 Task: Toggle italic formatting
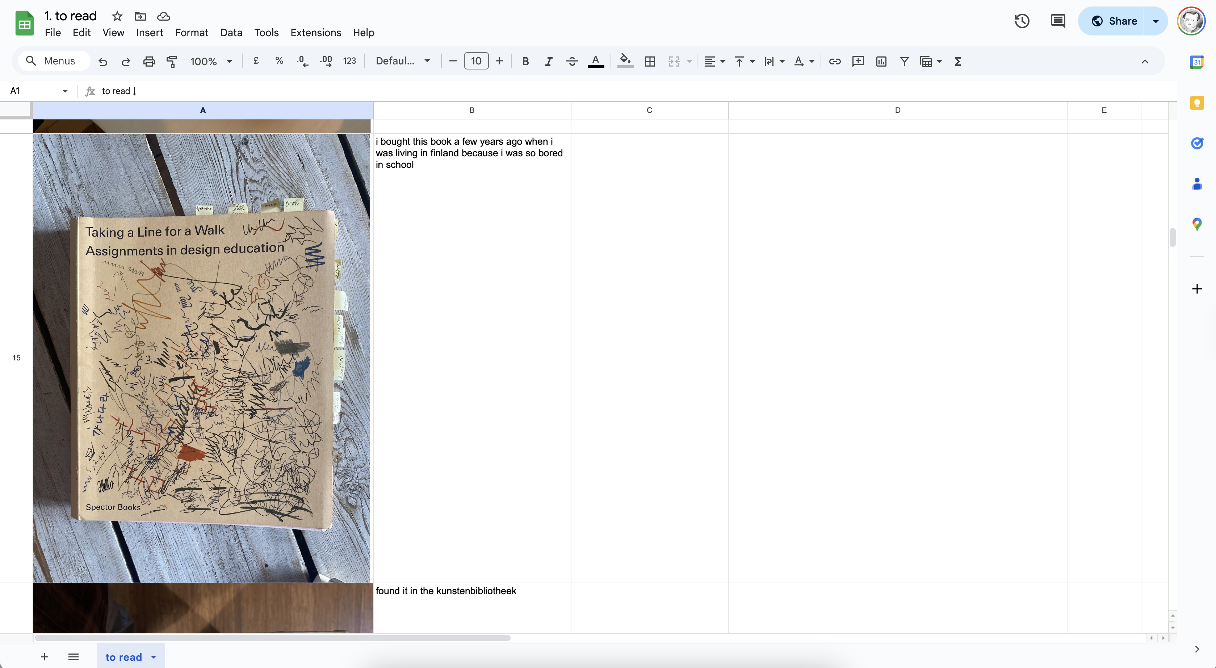point(549,61)
